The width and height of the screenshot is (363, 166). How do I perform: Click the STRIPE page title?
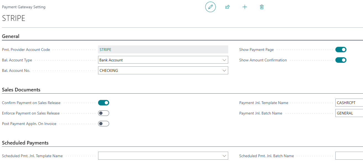tap(14, 18)
